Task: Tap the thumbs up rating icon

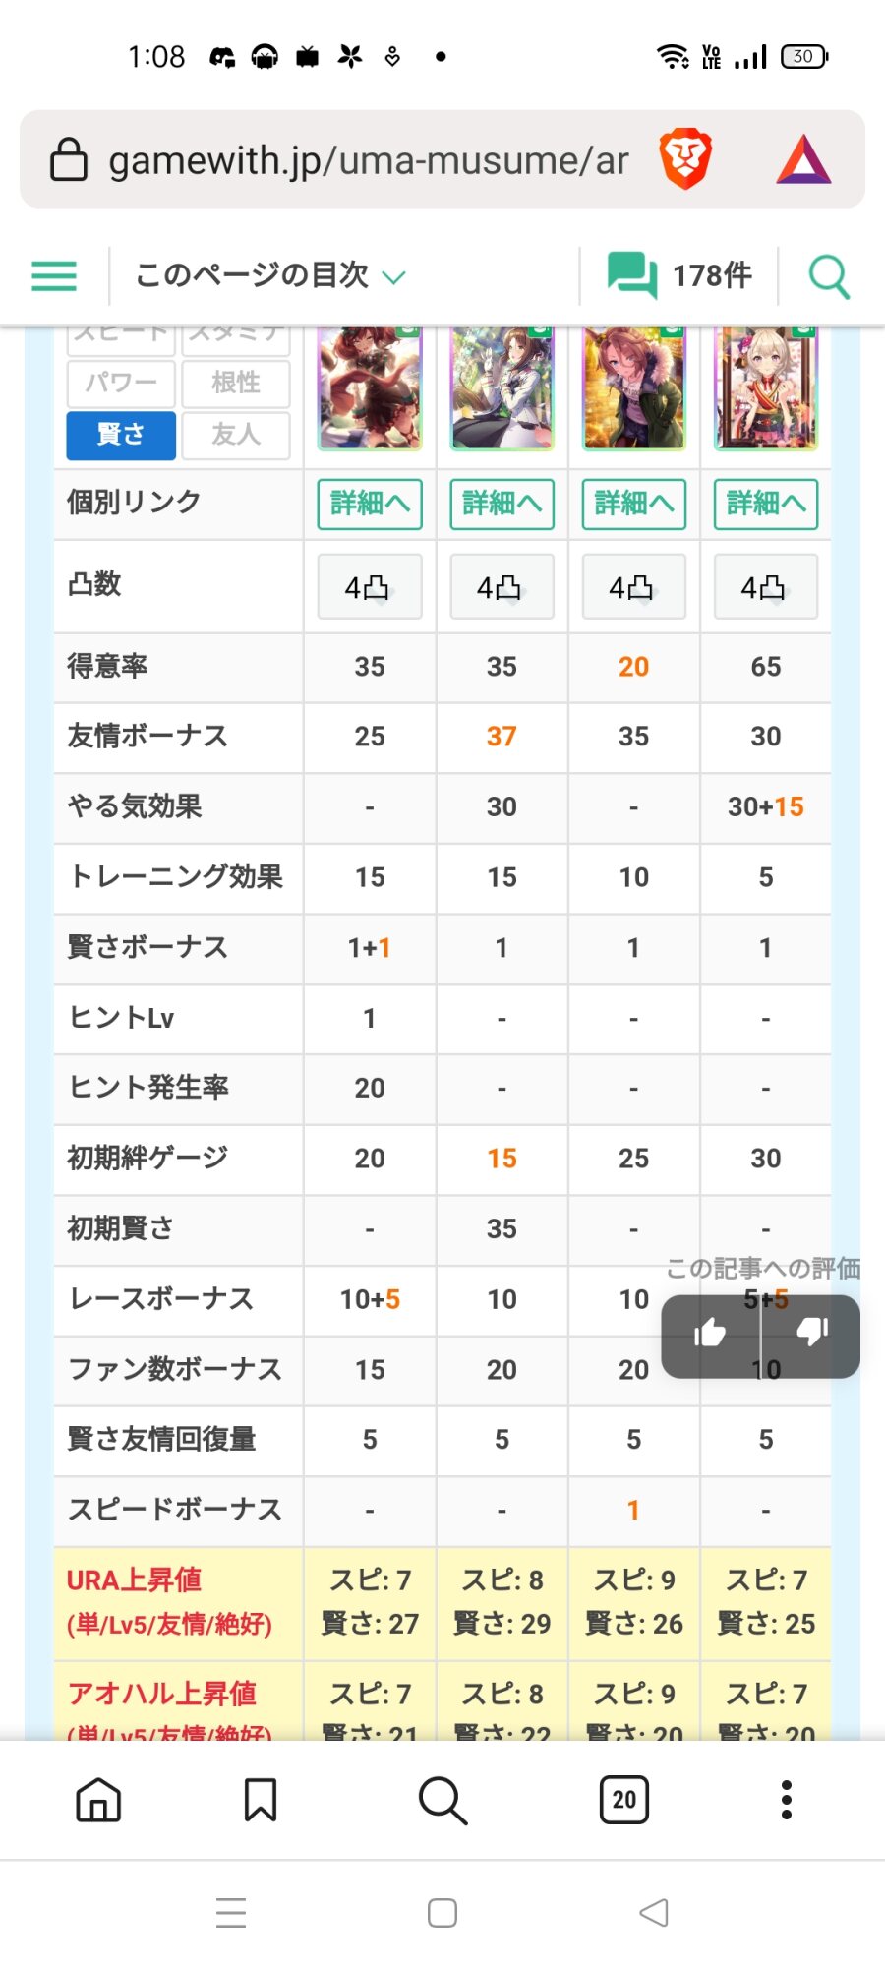Action: click(x=710, y=1333)
